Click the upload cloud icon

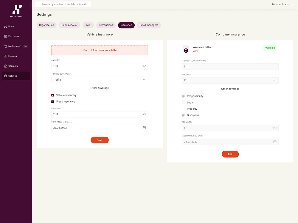85,50
